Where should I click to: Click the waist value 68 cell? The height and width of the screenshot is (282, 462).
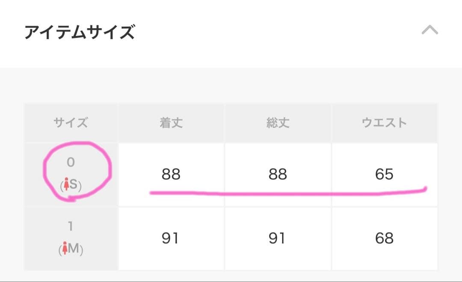pos(384,238)
